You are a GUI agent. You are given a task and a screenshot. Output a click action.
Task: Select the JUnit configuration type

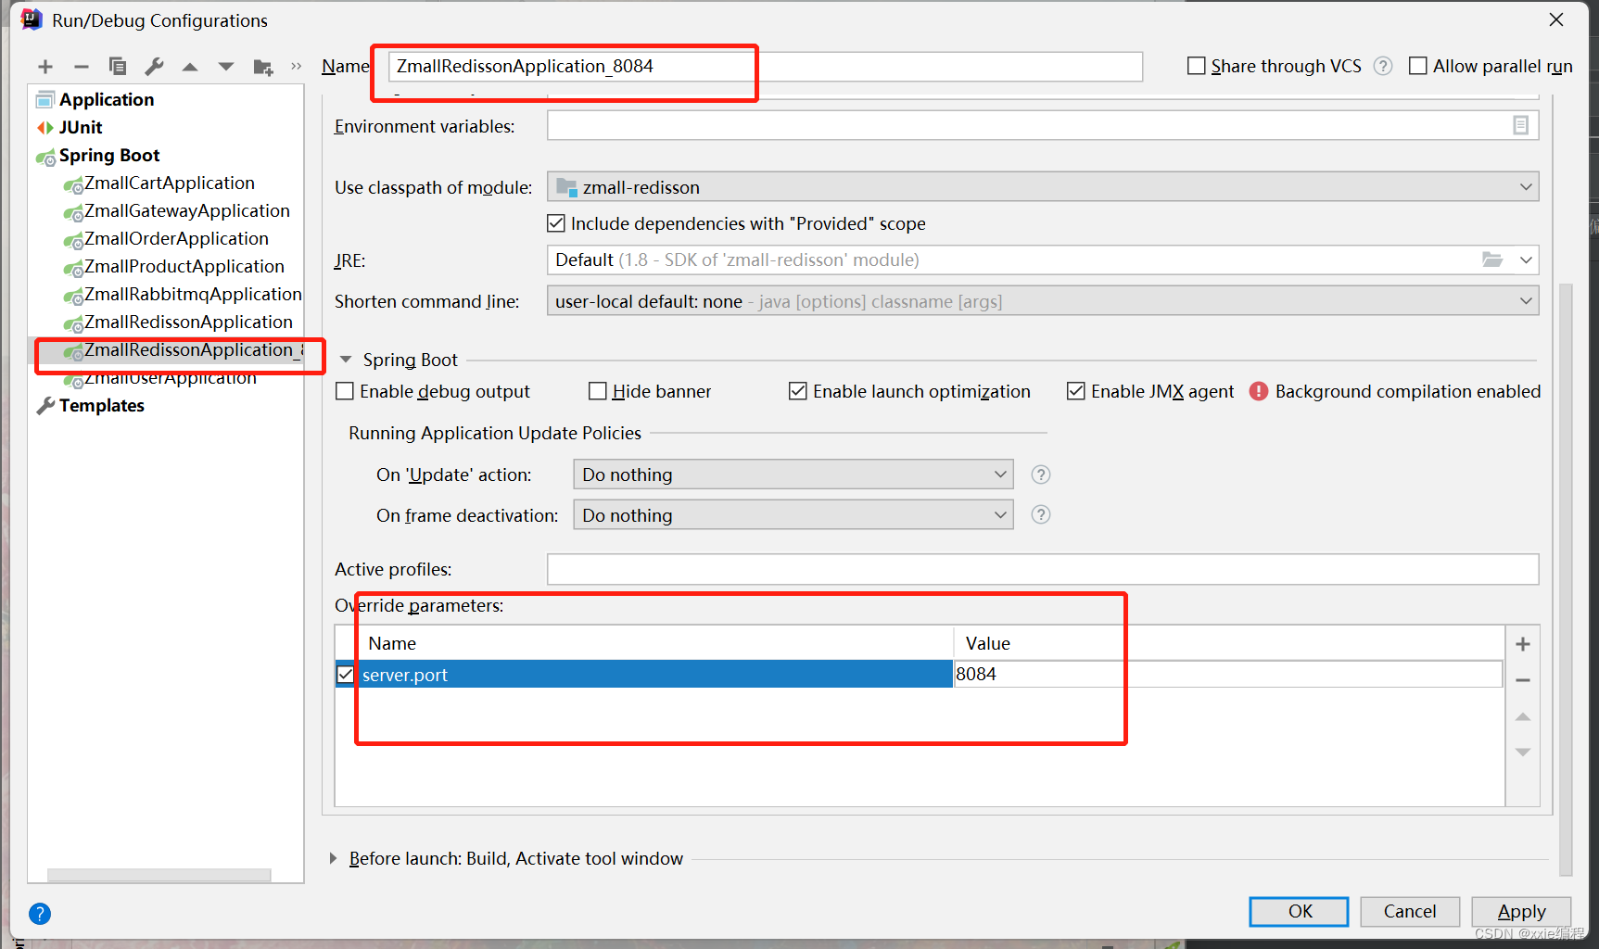[81, 127]
